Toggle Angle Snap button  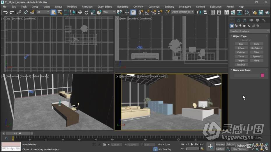click(147, 12)
